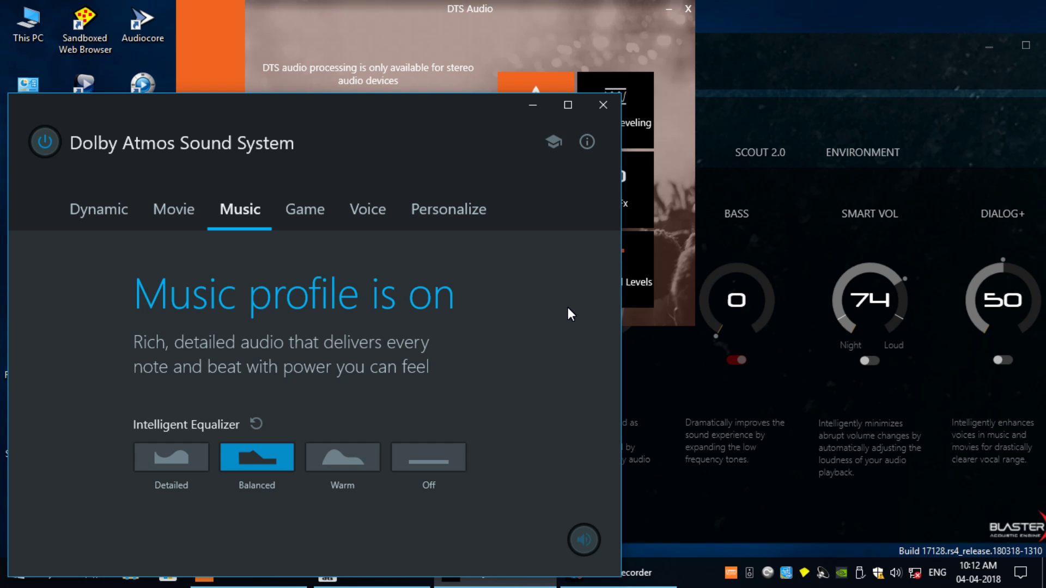Image resolution: width=1046 pixels, height=588 pixels.
Task: Open the Dolby Atmos info panel
Action: click(x=587, y=142)
